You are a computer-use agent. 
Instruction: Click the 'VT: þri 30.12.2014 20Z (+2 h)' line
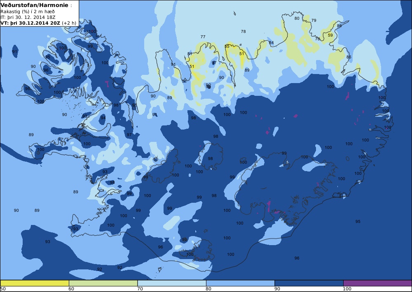(38, 23)
